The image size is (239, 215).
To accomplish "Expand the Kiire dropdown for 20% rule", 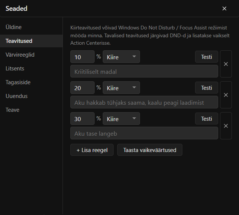I will (x=121, y=88).
